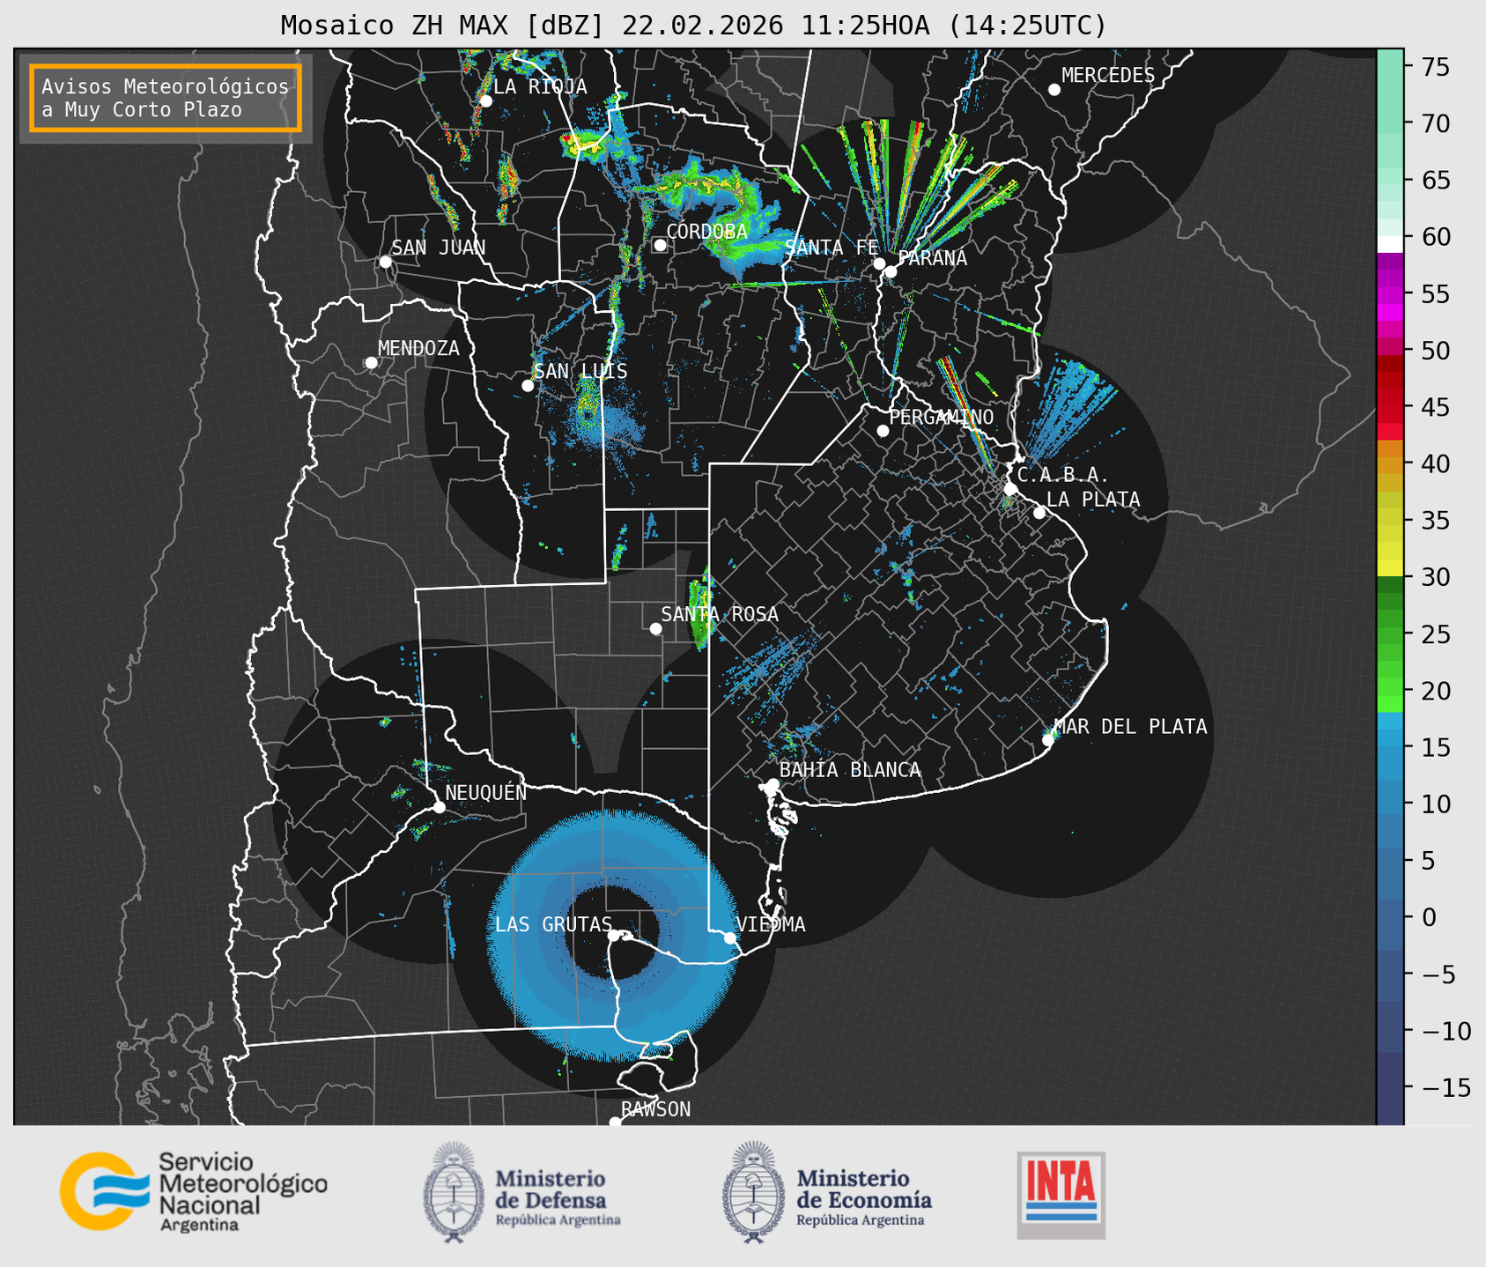Viewport: 1486px width, 1267px height.
Task: Click the INTA logo
Action: pos(1061,1195)
